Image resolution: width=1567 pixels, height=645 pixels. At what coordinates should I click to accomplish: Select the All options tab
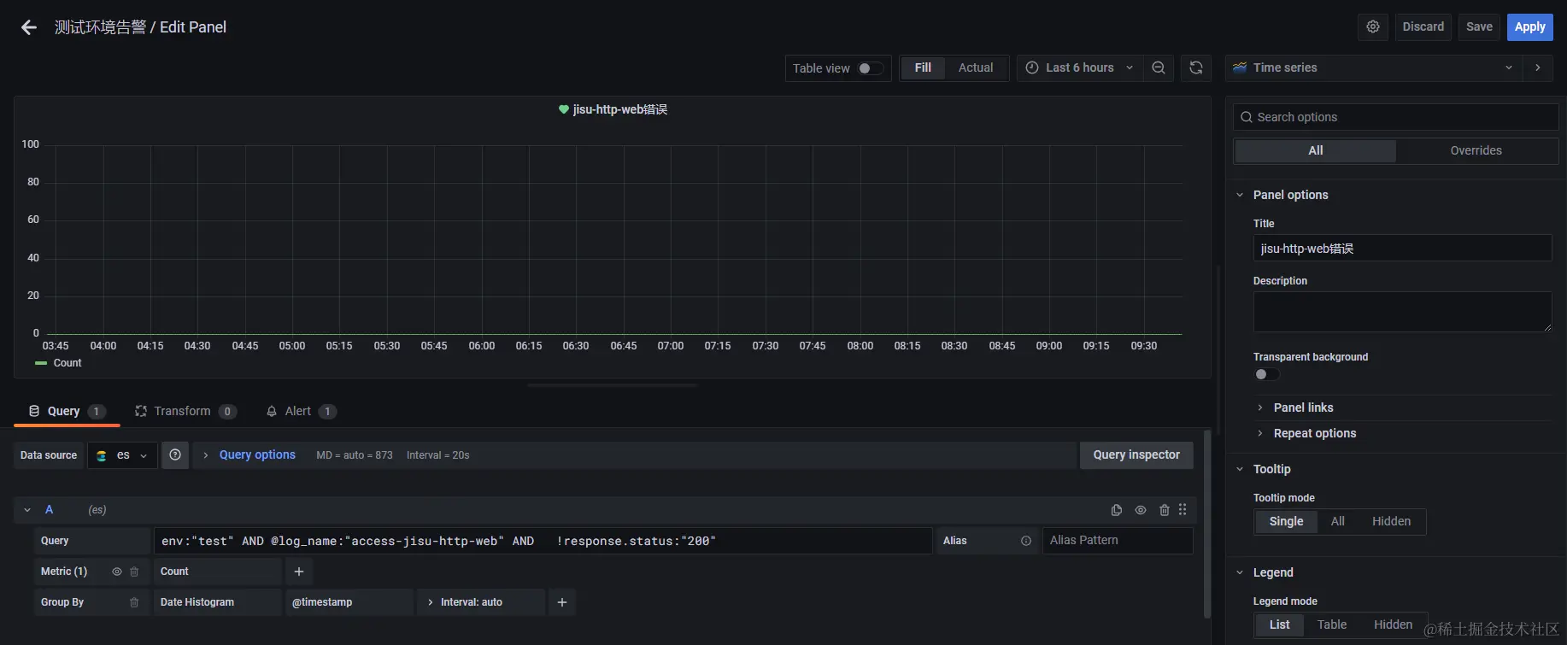point(1316,150)
